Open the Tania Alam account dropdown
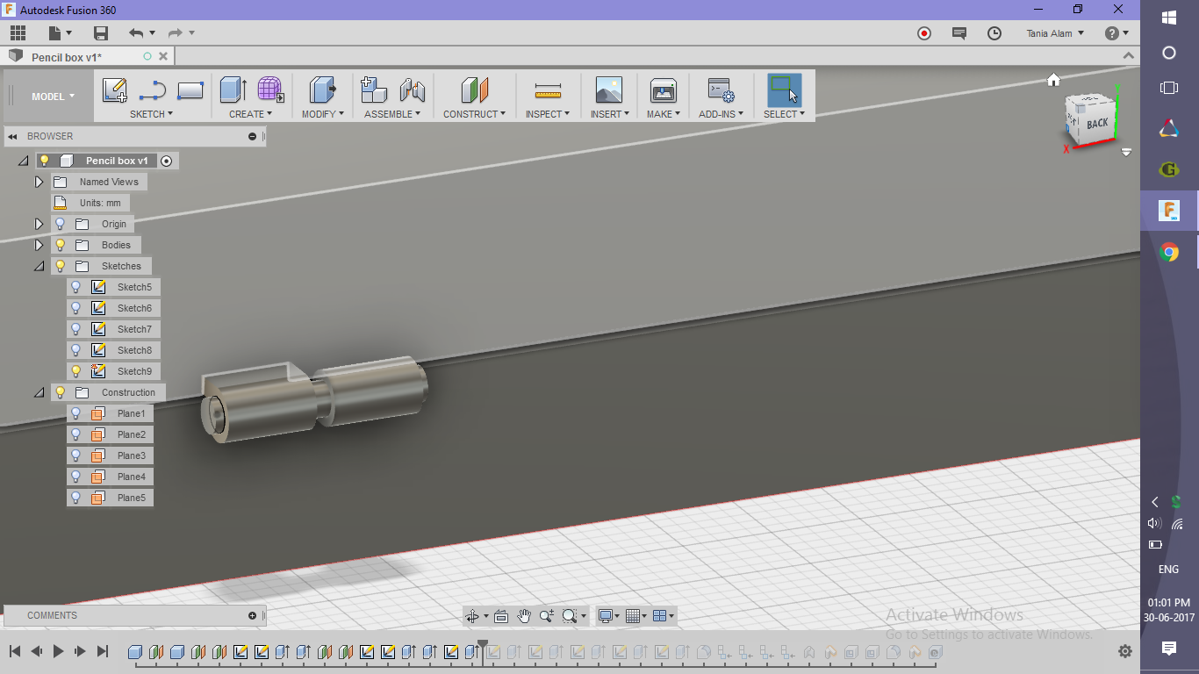1199x674 pixels. click(x=1055, y=33)
